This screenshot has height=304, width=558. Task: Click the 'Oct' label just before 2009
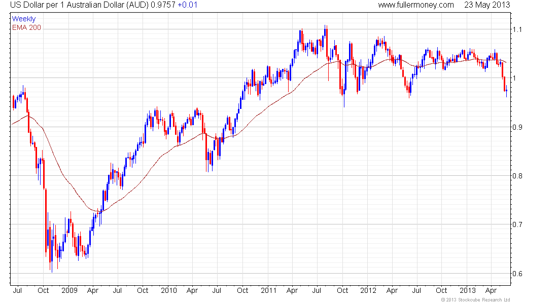point(43,290)
